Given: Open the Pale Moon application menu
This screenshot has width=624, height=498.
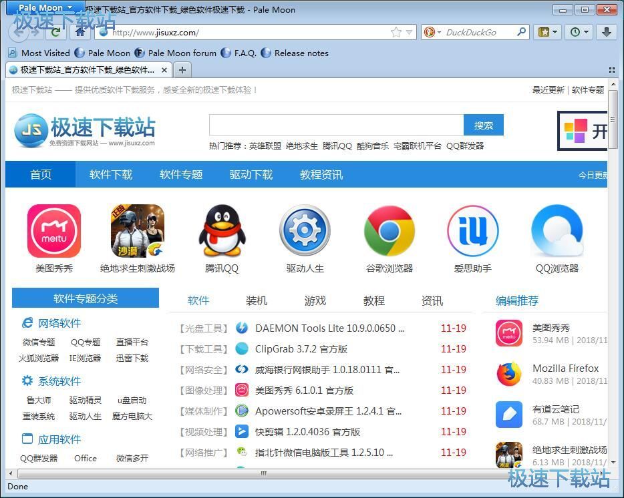Looking at the screenshot, I should [x=45, y=7].
